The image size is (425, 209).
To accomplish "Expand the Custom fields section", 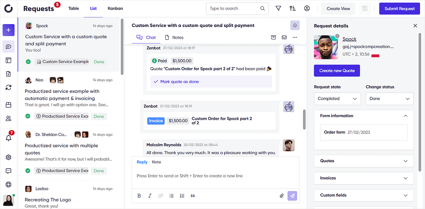I will [x=364, y=195].
